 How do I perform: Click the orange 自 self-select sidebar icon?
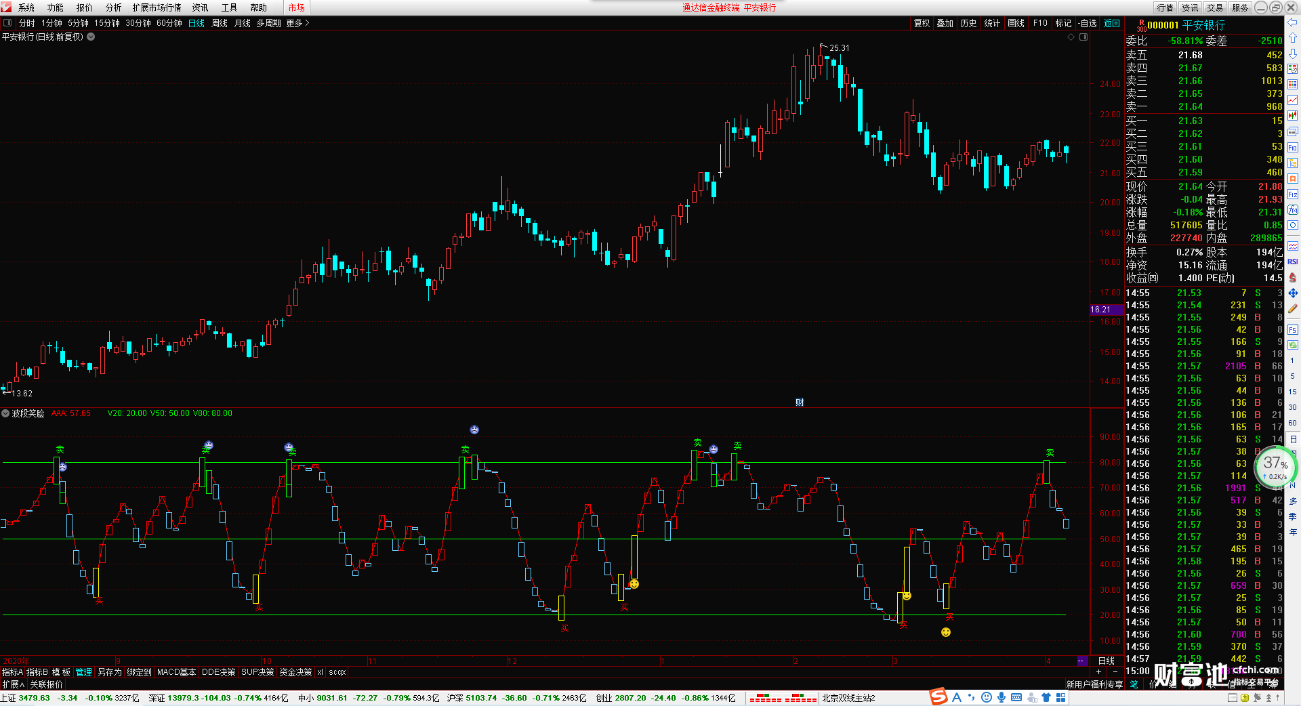pyautogui.click(x=1292, y=178)
